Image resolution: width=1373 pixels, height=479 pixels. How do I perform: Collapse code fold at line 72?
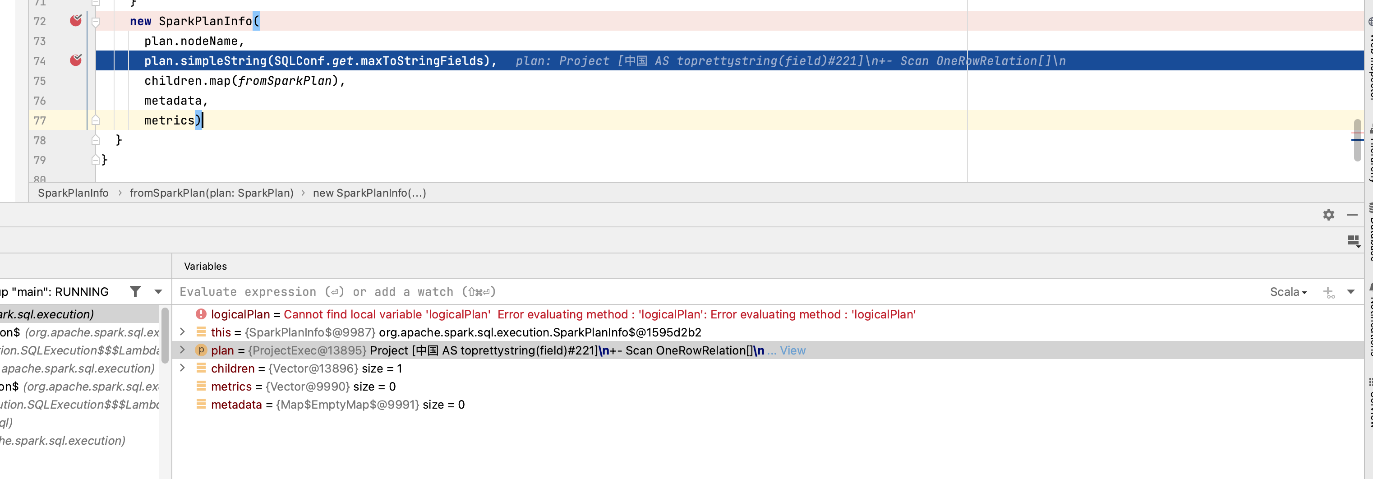point(96,22)
